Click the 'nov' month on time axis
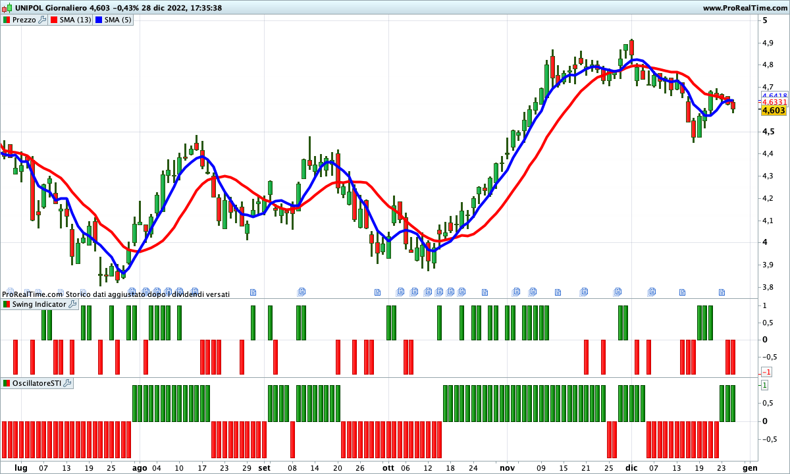790x474 pixels. point(506,468)
